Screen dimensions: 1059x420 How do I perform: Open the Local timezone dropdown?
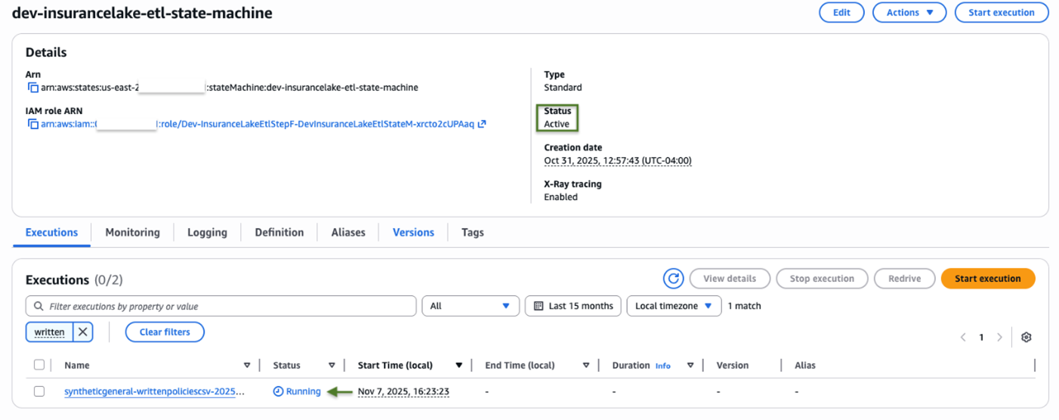[674, 306]
